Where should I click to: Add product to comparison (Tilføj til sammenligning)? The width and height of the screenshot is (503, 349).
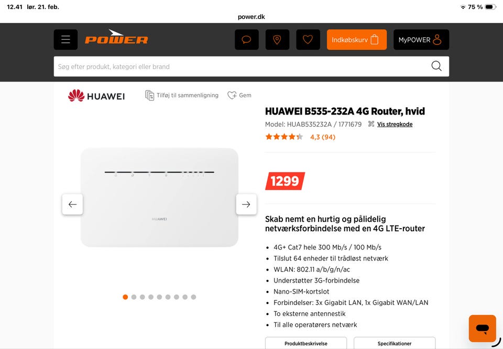click(182, 95)
